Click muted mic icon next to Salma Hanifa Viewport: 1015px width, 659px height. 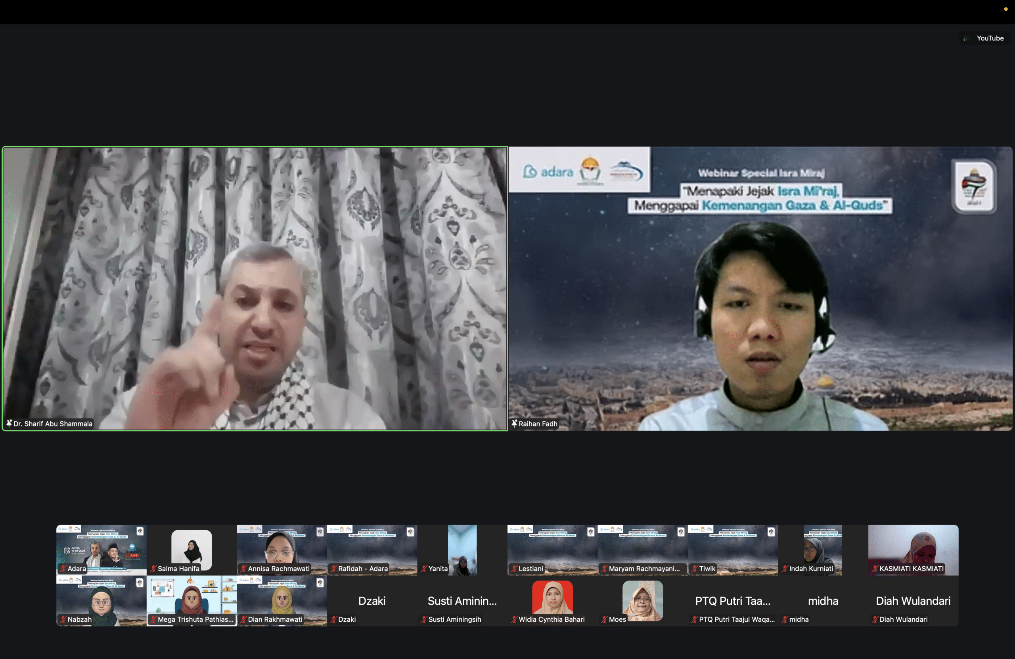pyautogui.click(x=153, y=569)
